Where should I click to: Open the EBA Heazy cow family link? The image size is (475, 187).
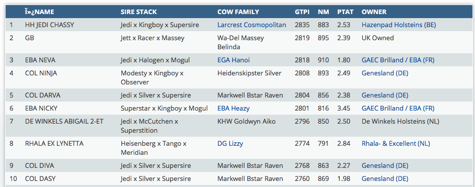point(233,108)
